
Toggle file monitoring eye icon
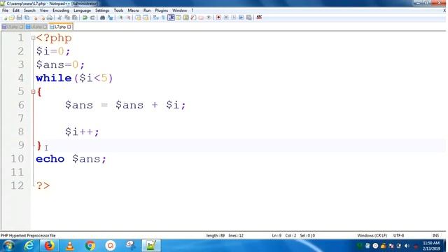(209, 17)
